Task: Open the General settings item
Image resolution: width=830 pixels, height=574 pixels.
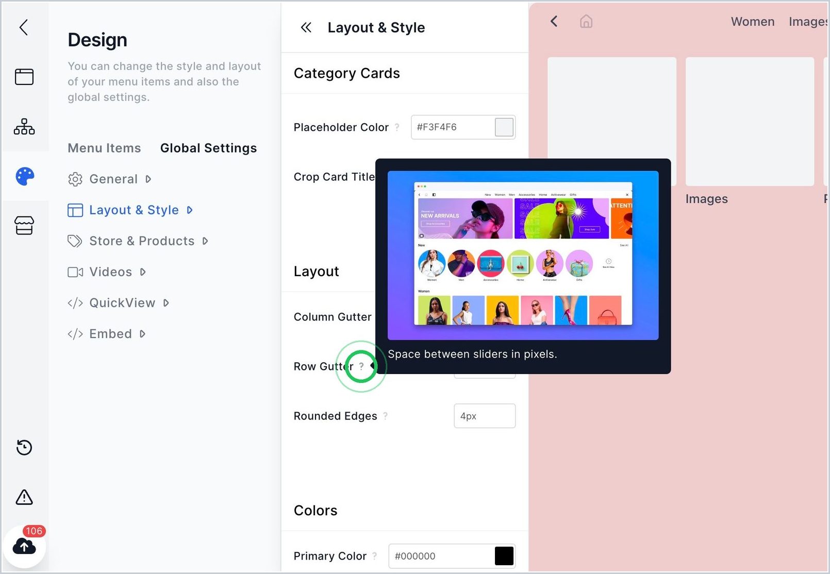Action: [x=113, y=179]
